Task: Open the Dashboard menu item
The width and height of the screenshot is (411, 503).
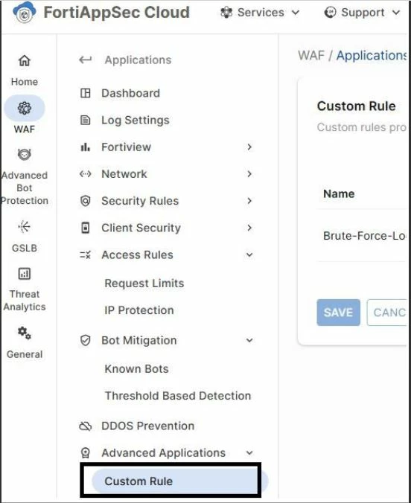Action: point(130,93)
